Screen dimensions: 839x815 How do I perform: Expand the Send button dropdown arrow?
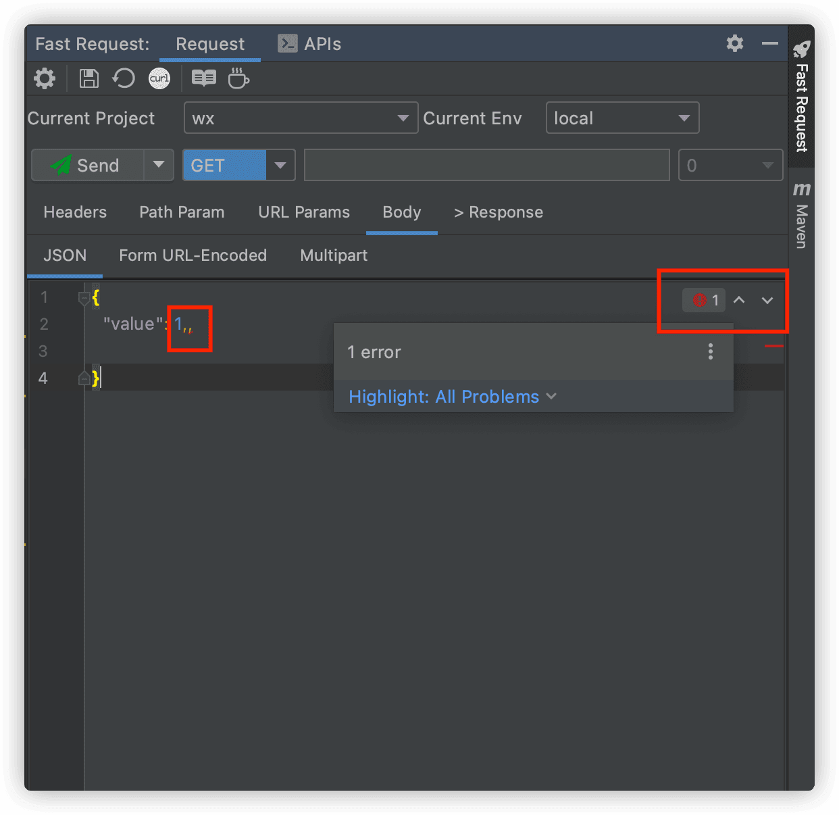coord(159,165)
